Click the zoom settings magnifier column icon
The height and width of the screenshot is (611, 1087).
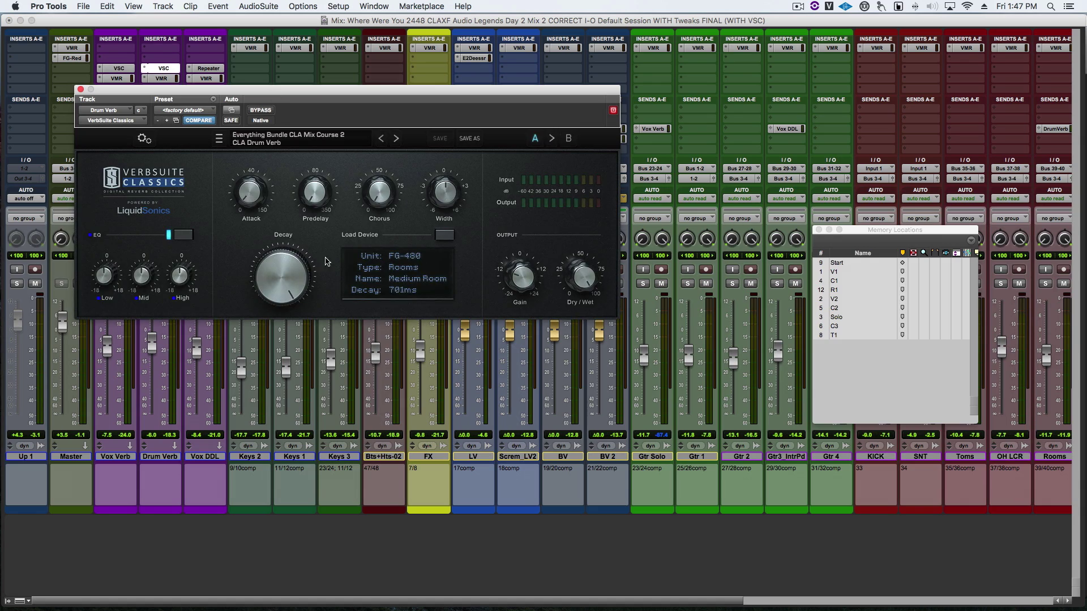pyautogui.click(x=924, y=253)
